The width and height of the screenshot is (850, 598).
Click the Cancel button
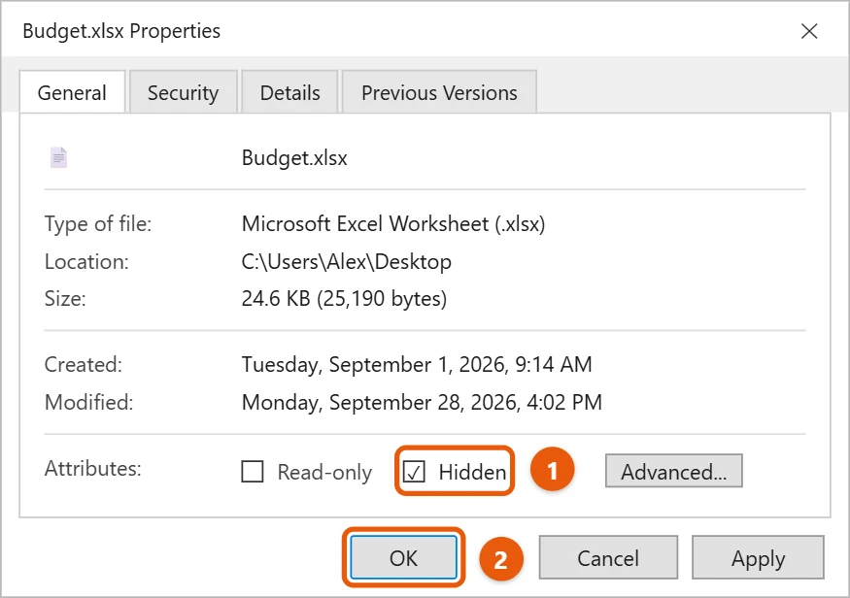(x=608, y=557)
